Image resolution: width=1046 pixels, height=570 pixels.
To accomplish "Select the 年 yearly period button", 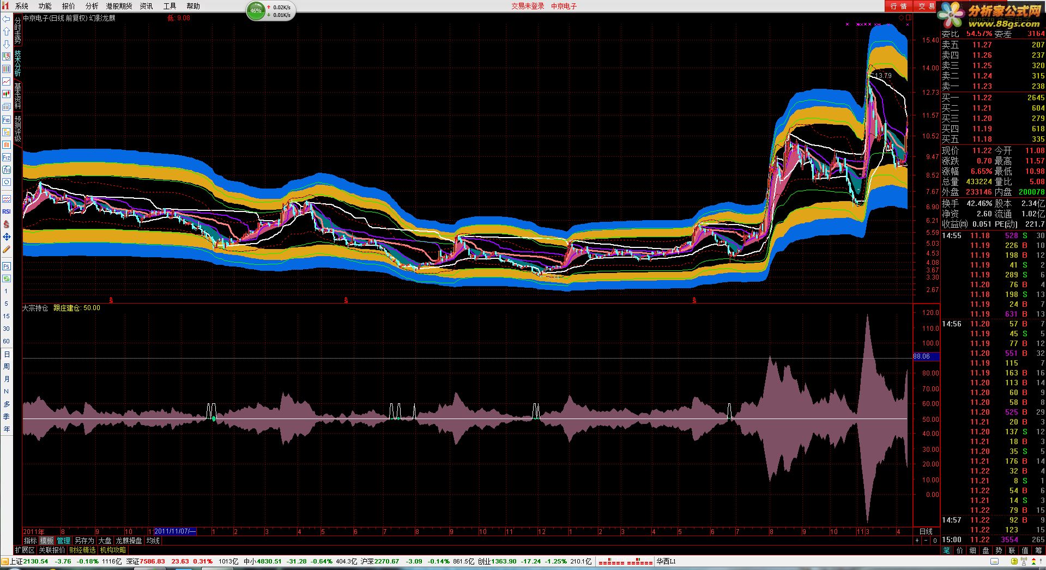I will click(x=7, y=429).
